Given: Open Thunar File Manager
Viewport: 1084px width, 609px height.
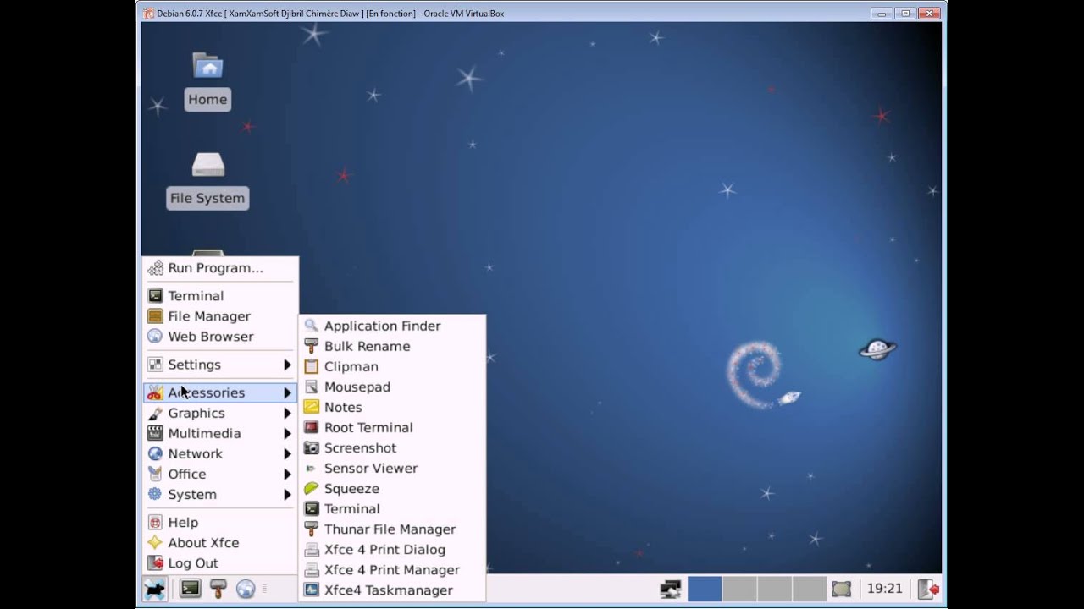Looking at the screenshot, I should (x=392, y=529).
